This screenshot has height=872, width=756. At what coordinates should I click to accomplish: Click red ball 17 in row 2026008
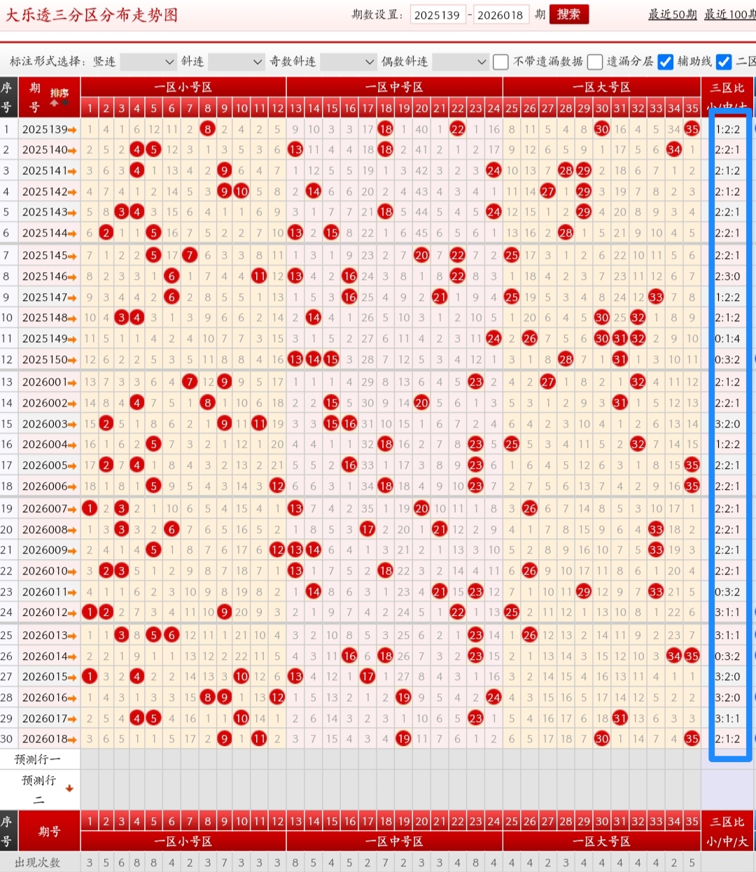tap(367, 530)
